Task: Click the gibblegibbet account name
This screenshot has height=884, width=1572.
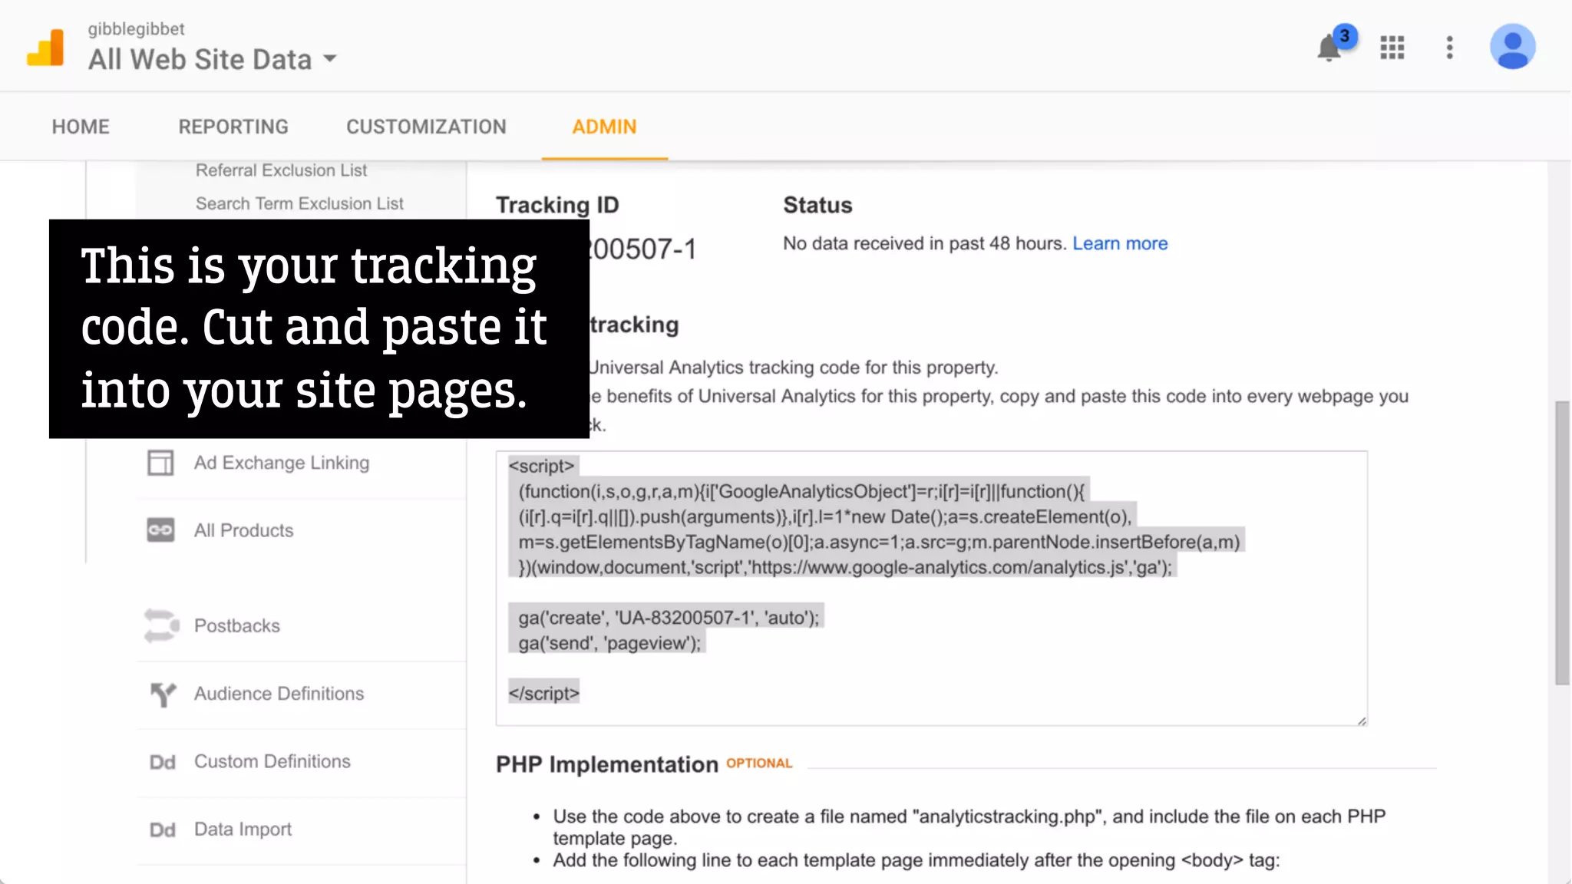Action: pyautogui.click(x=136, y=29)
